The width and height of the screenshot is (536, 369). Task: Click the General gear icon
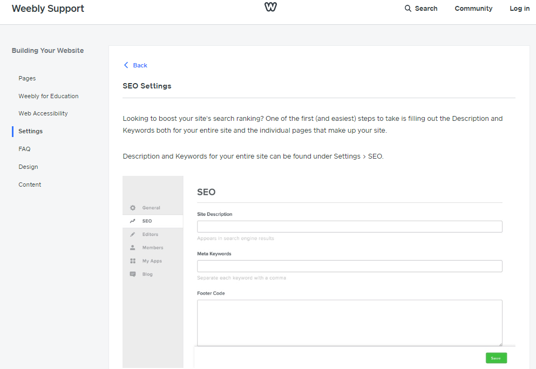[133, 208]
